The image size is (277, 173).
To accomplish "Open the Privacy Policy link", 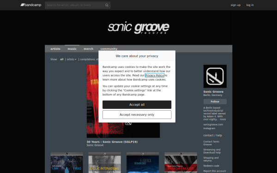I will tap(154, 75).
